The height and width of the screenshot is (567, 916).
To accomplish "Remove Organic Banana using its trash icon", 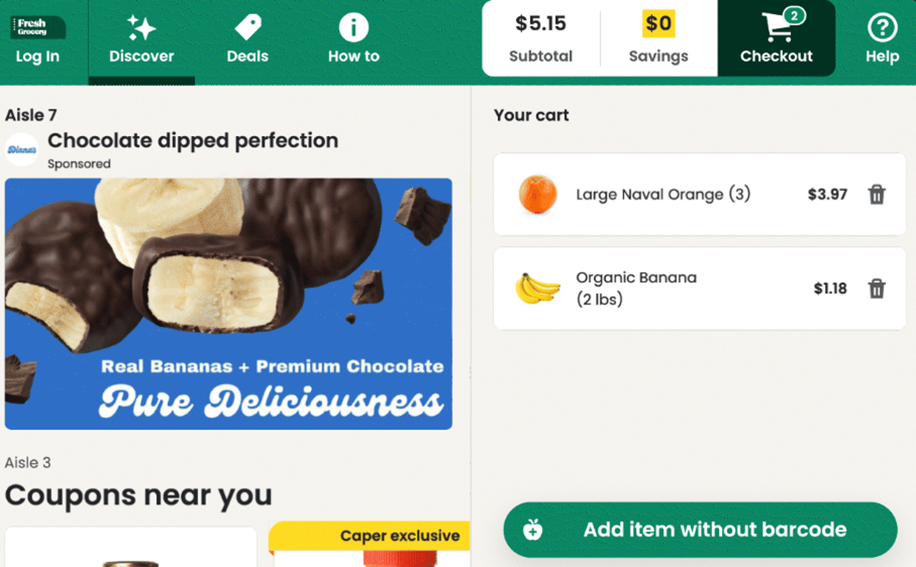I will click(x=877, y=289).
